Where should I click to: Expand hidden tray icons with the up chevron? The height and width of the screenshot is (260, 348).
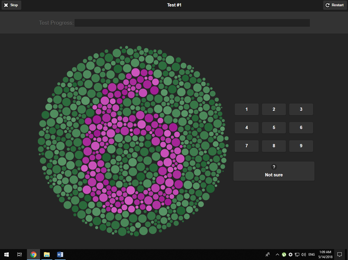click(277, 255)
